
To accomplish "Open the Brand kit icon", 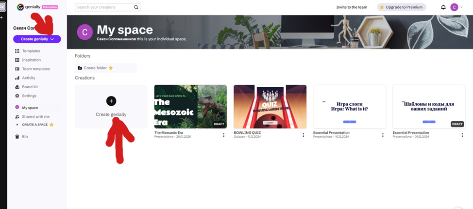I will 17,87.
